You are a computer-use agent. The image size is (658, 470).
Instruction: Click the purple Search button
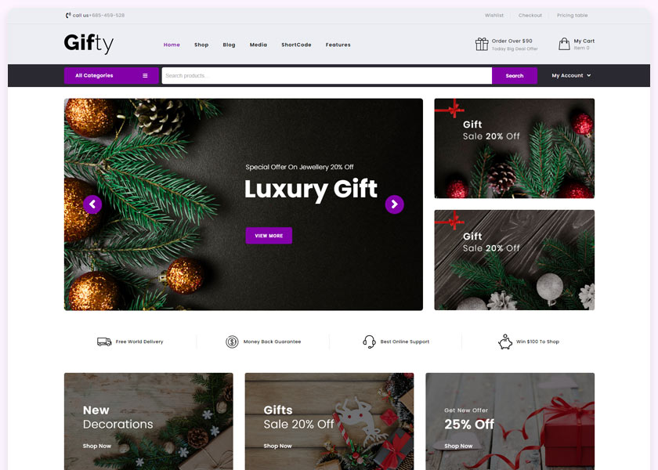click(515, 75)
